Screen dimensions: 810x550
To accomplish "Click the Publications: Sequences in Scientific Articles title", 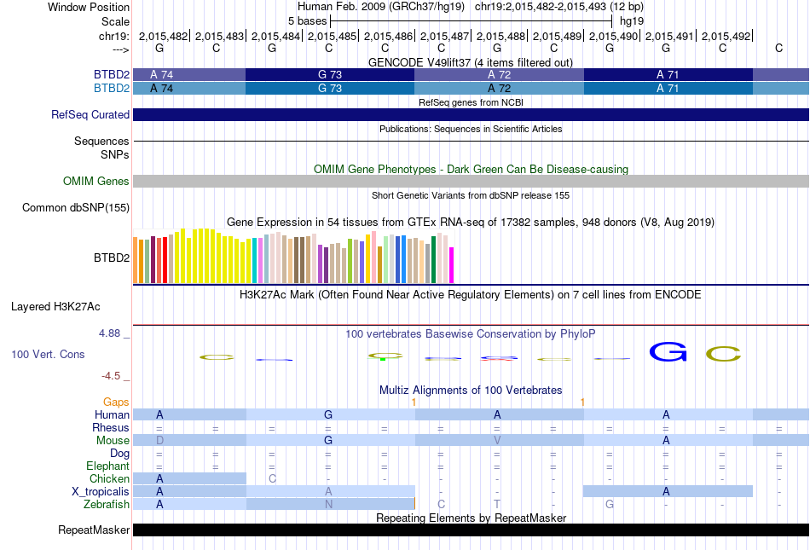I will pyautogui.click(x=471, y=129).
